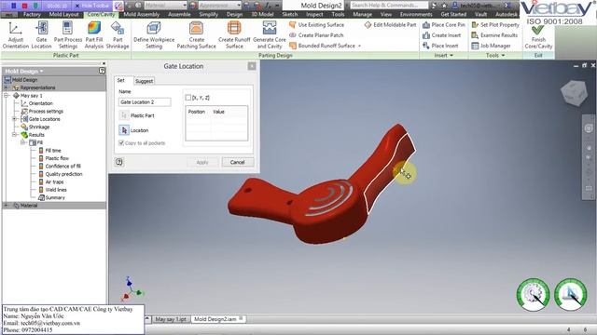
Task: Open the Environments ribbon tab
Action: (x=416, y=15)
